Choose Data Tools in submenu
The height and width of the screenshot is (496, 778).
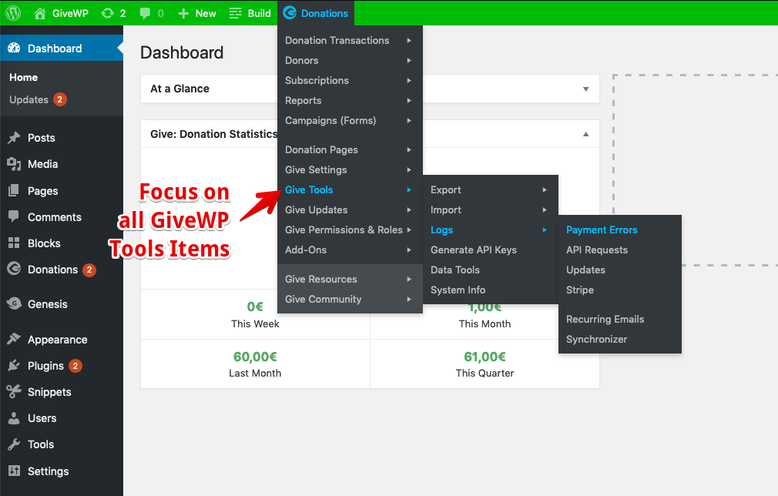click(490, 270)
